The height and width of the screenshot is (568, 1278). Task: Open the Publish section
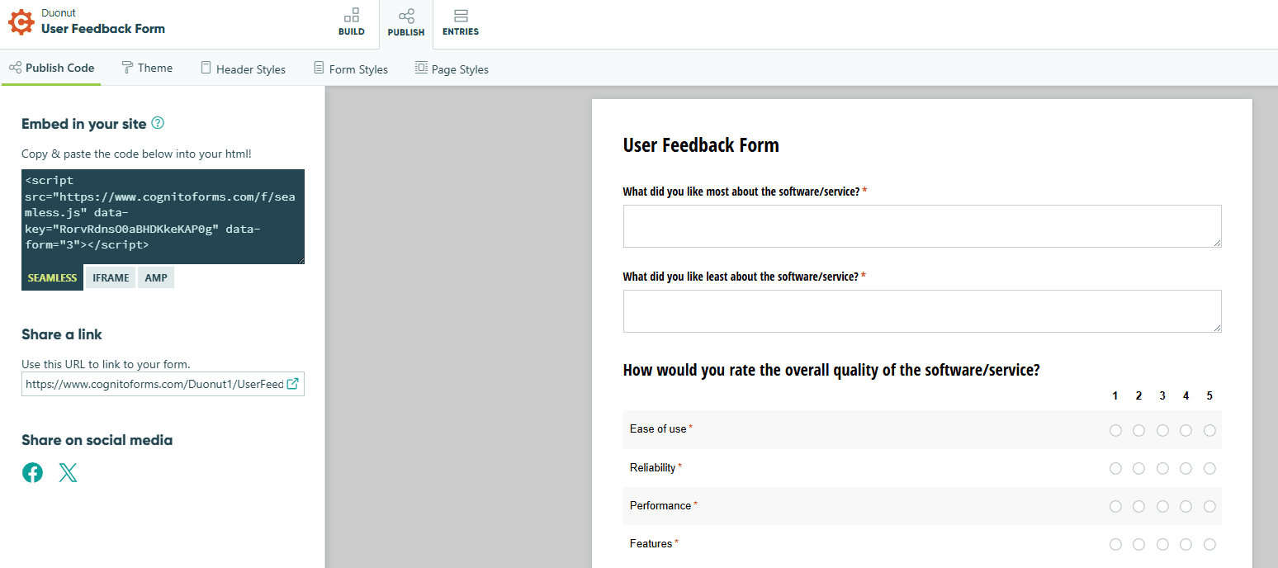click(x=405, y=23)
